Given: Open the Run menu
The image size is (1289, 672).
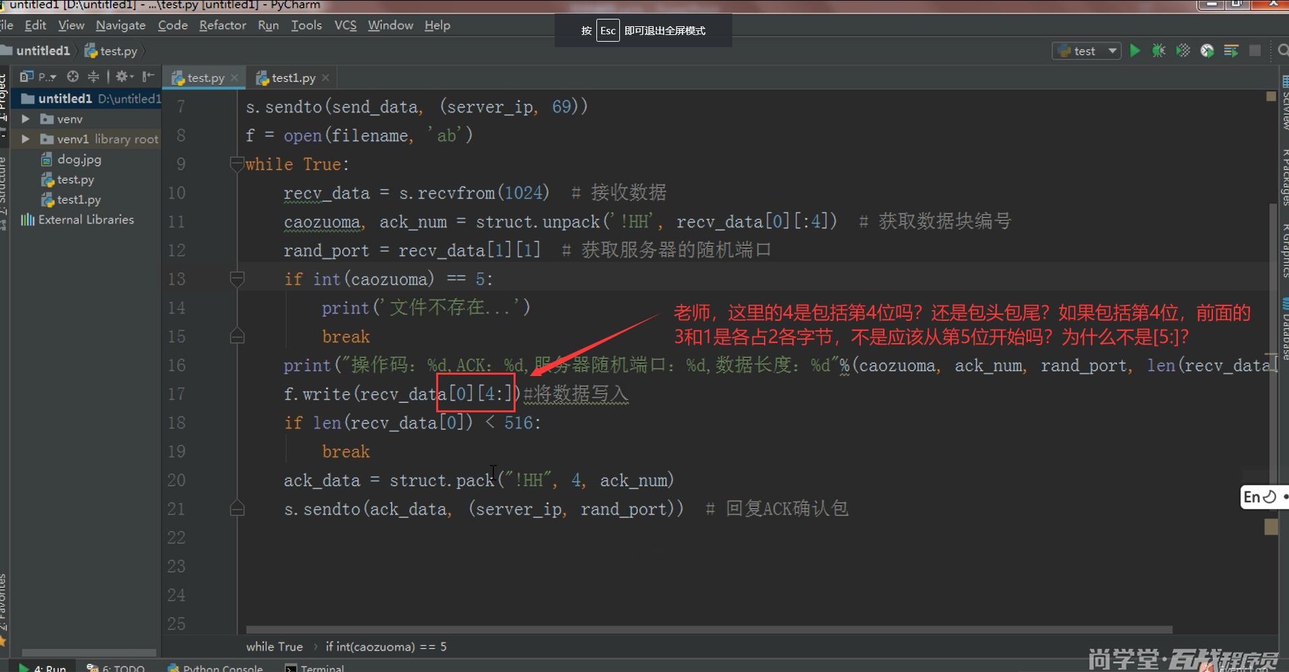Looking at the screenshot, I should pyautogui.click(x=268, y=26).
